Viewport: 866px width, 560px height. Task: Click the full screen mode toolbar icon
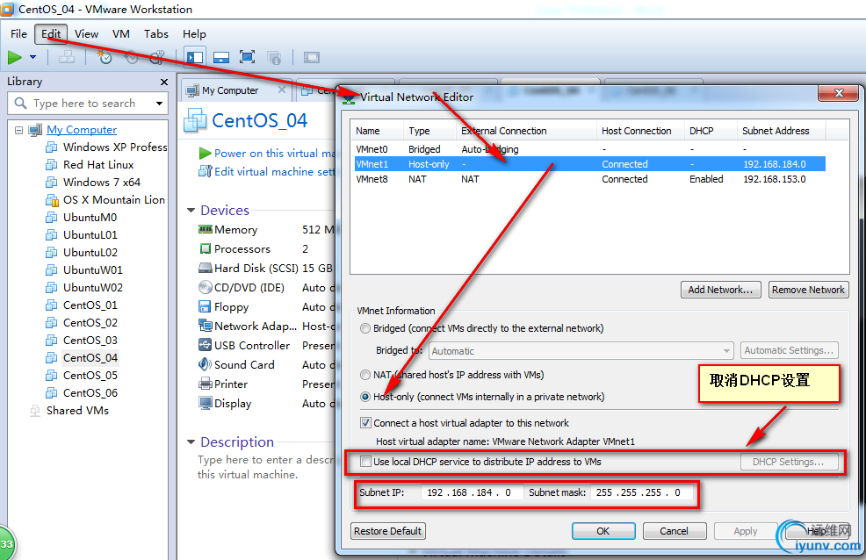coord(247,57)
